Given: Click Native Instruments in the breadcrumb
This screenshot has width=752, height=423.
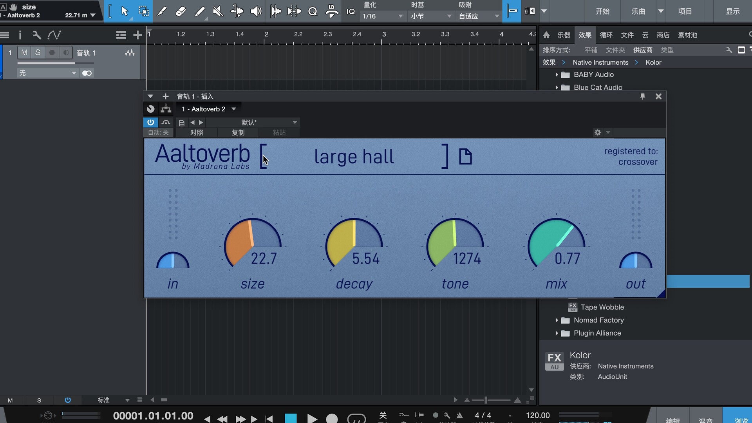Looking at the screenshot, I should (x=600, y=62).
